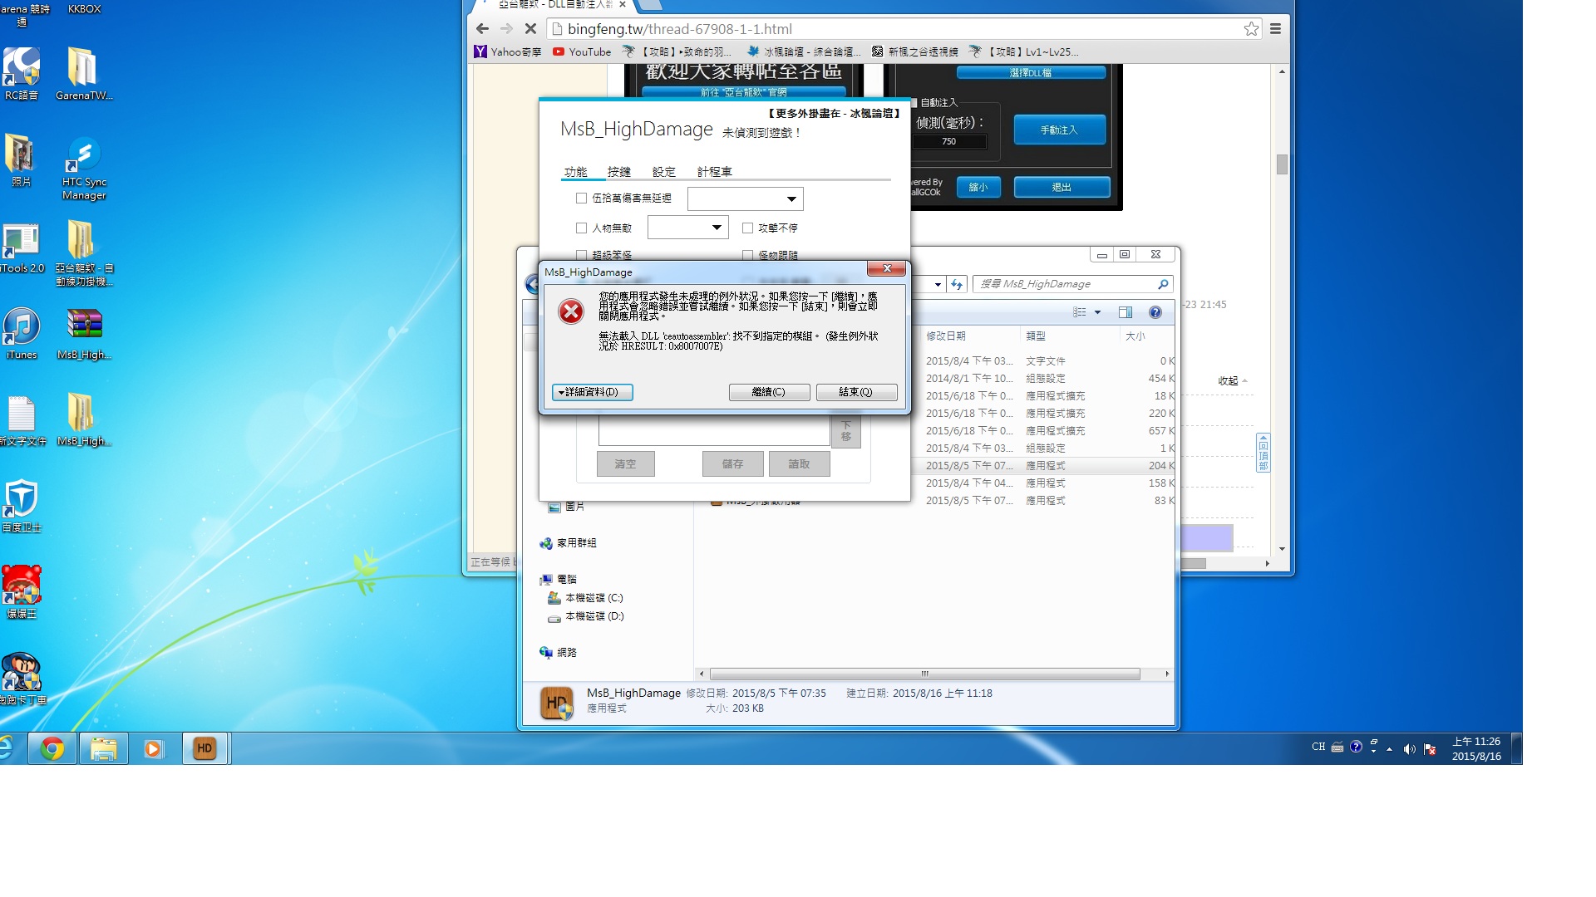Switch to the 按鍵 tab
1596x897 pixels.
(x=618, y=172)
